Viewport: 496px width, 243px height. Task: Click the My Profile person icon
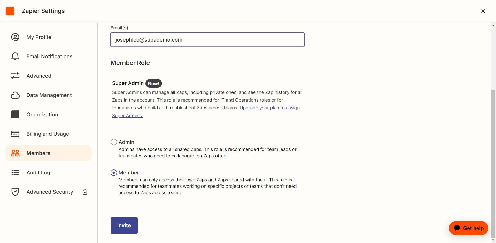[x=15, y=37]
